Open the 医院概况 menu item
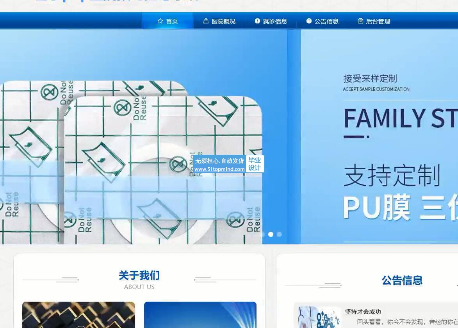The image size is (458, 328). 219,21
